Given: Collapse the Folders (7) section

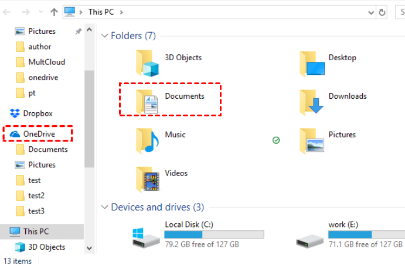Looking at the screenshot, I should (104, 36).
